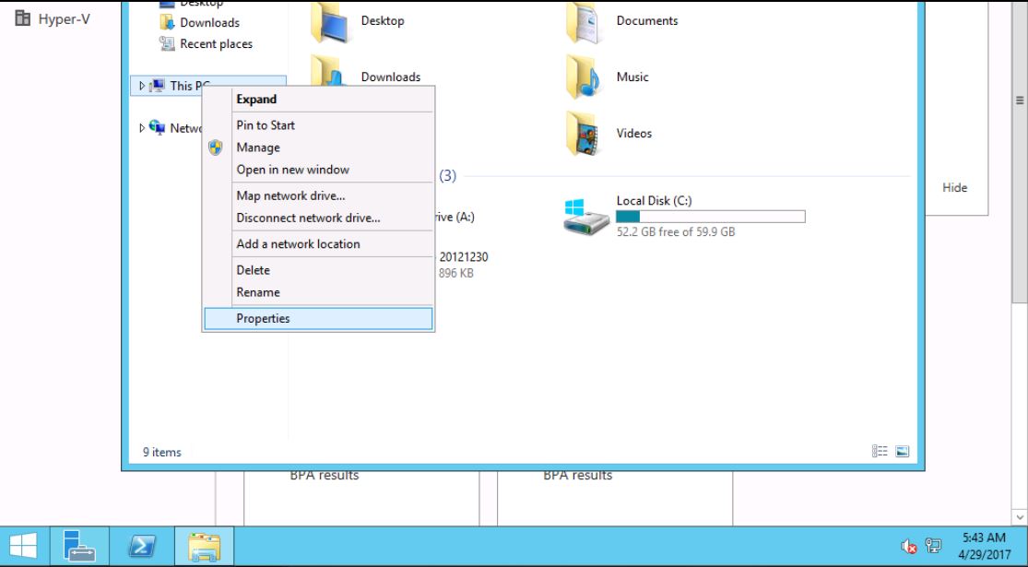Open the Documents folder icon
The image size is (1028, 567).
pos(584,22)
